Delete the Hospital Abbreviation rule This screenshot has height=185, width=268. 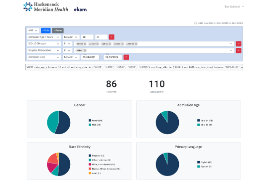(239, 50)
